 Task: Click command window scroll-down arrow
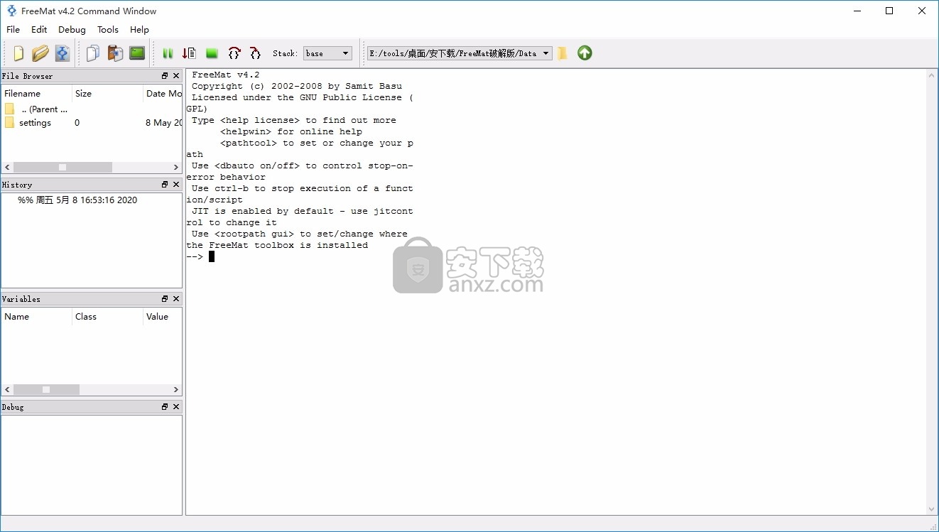click(933, 509)
